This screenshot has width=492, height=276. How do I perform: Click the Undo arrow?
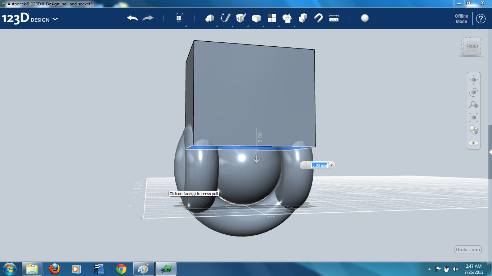[x=133, y=18]
